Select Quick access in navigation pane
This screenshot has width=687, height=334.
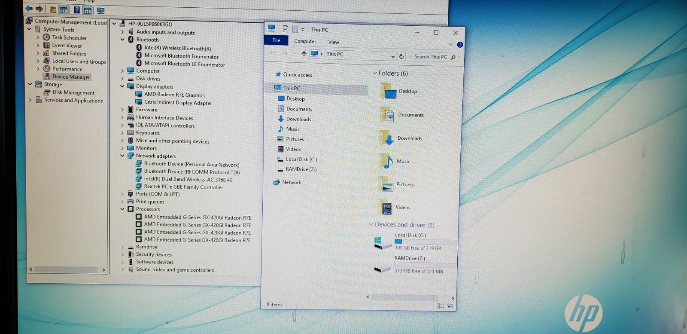pyautogui.click(x=298, y=75)
